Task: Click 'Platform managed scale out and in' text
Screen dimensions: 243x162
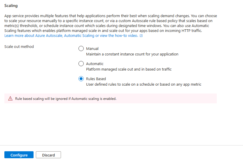Action: coord(129,69)
